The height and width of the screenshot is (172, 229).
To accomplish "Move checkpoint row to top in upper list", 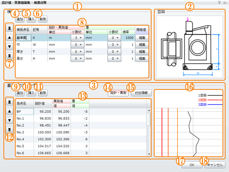I will click(9, 28).
